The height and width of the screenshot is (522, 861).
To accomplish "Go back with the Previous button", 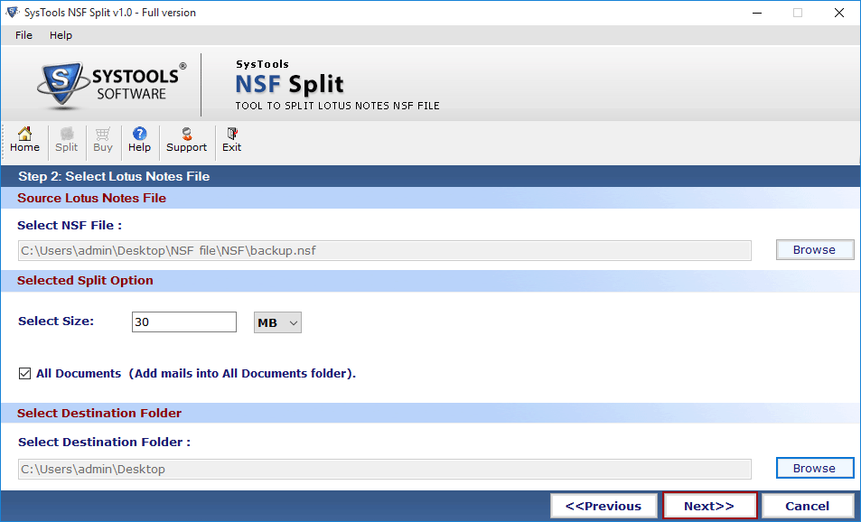I will [x=604, y=506].
